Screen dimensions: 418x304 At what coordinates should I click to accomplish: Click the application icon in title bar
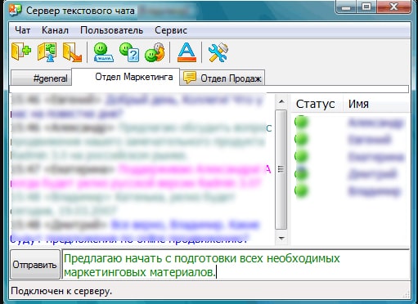[16, 11]
